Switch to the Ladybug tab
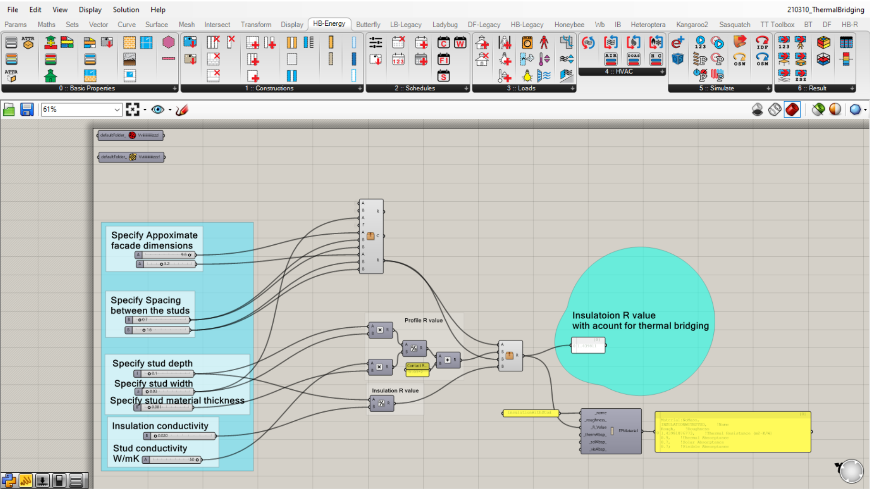This screenshot has height=489, width=870. pyautogui.click(x=444, y=24)
